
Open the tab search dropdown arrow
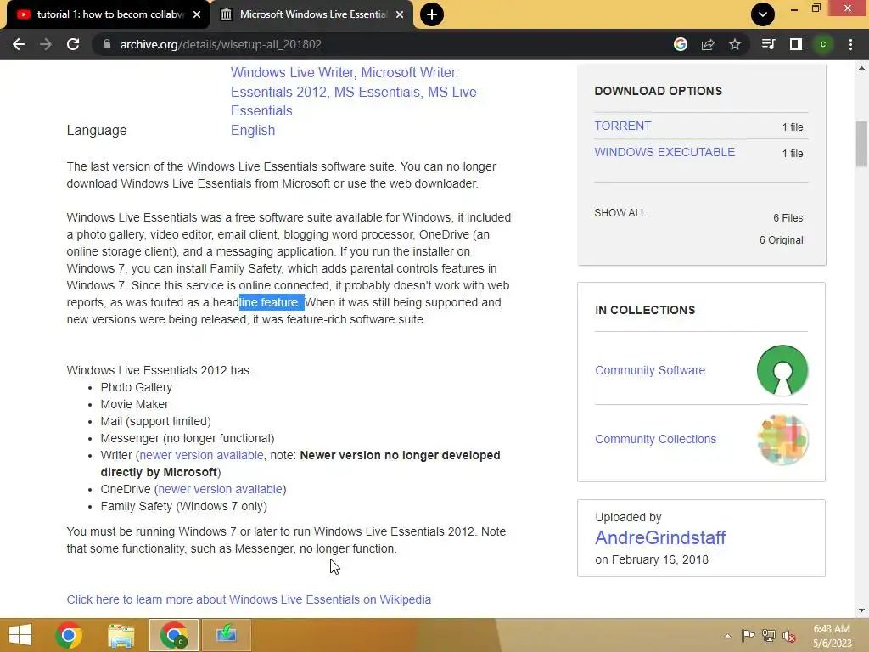coord(763,14)
